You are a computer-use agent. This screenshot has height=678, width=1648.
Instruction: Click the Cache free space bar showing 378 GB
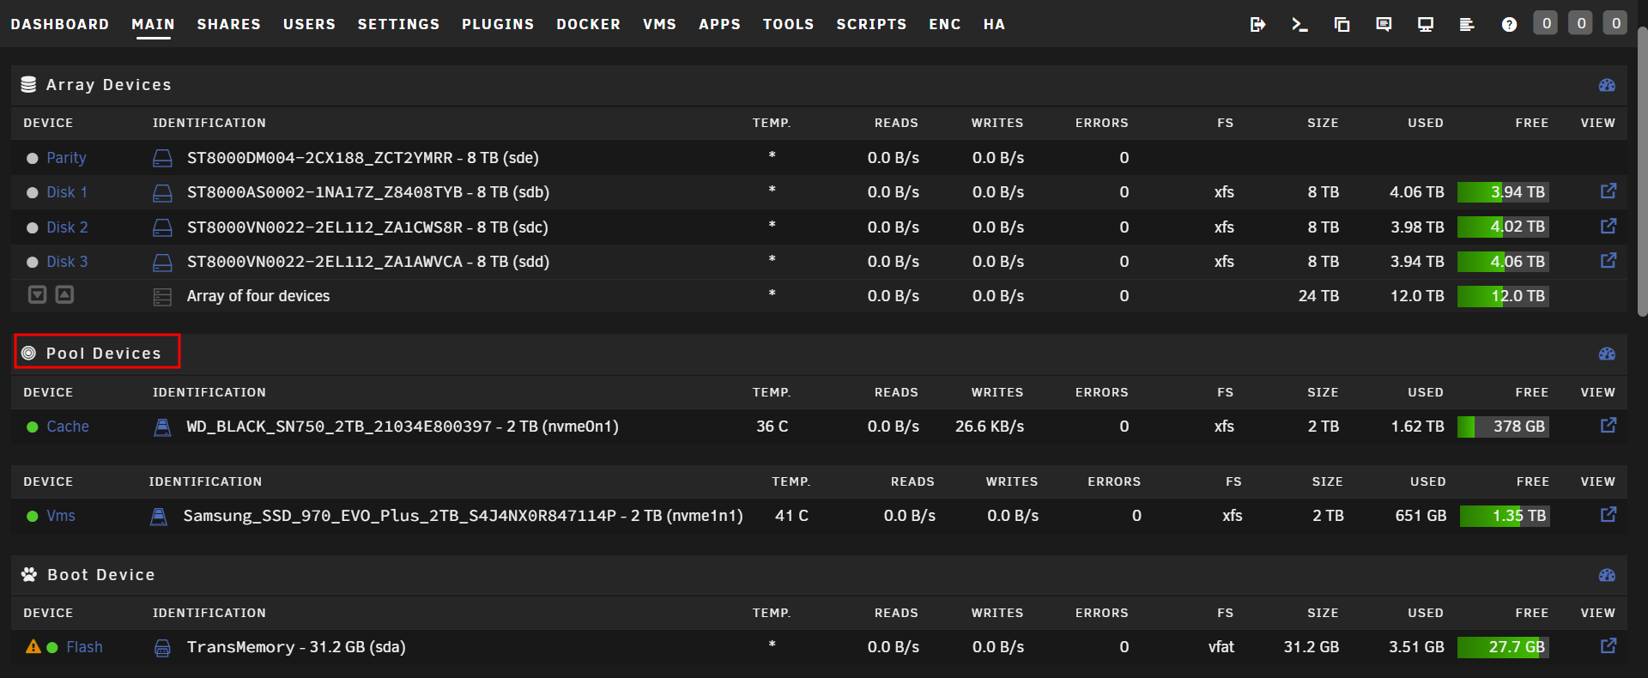[1503, 427]
